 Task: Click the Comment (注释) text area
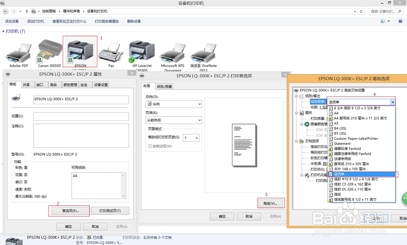pos(81,136)
